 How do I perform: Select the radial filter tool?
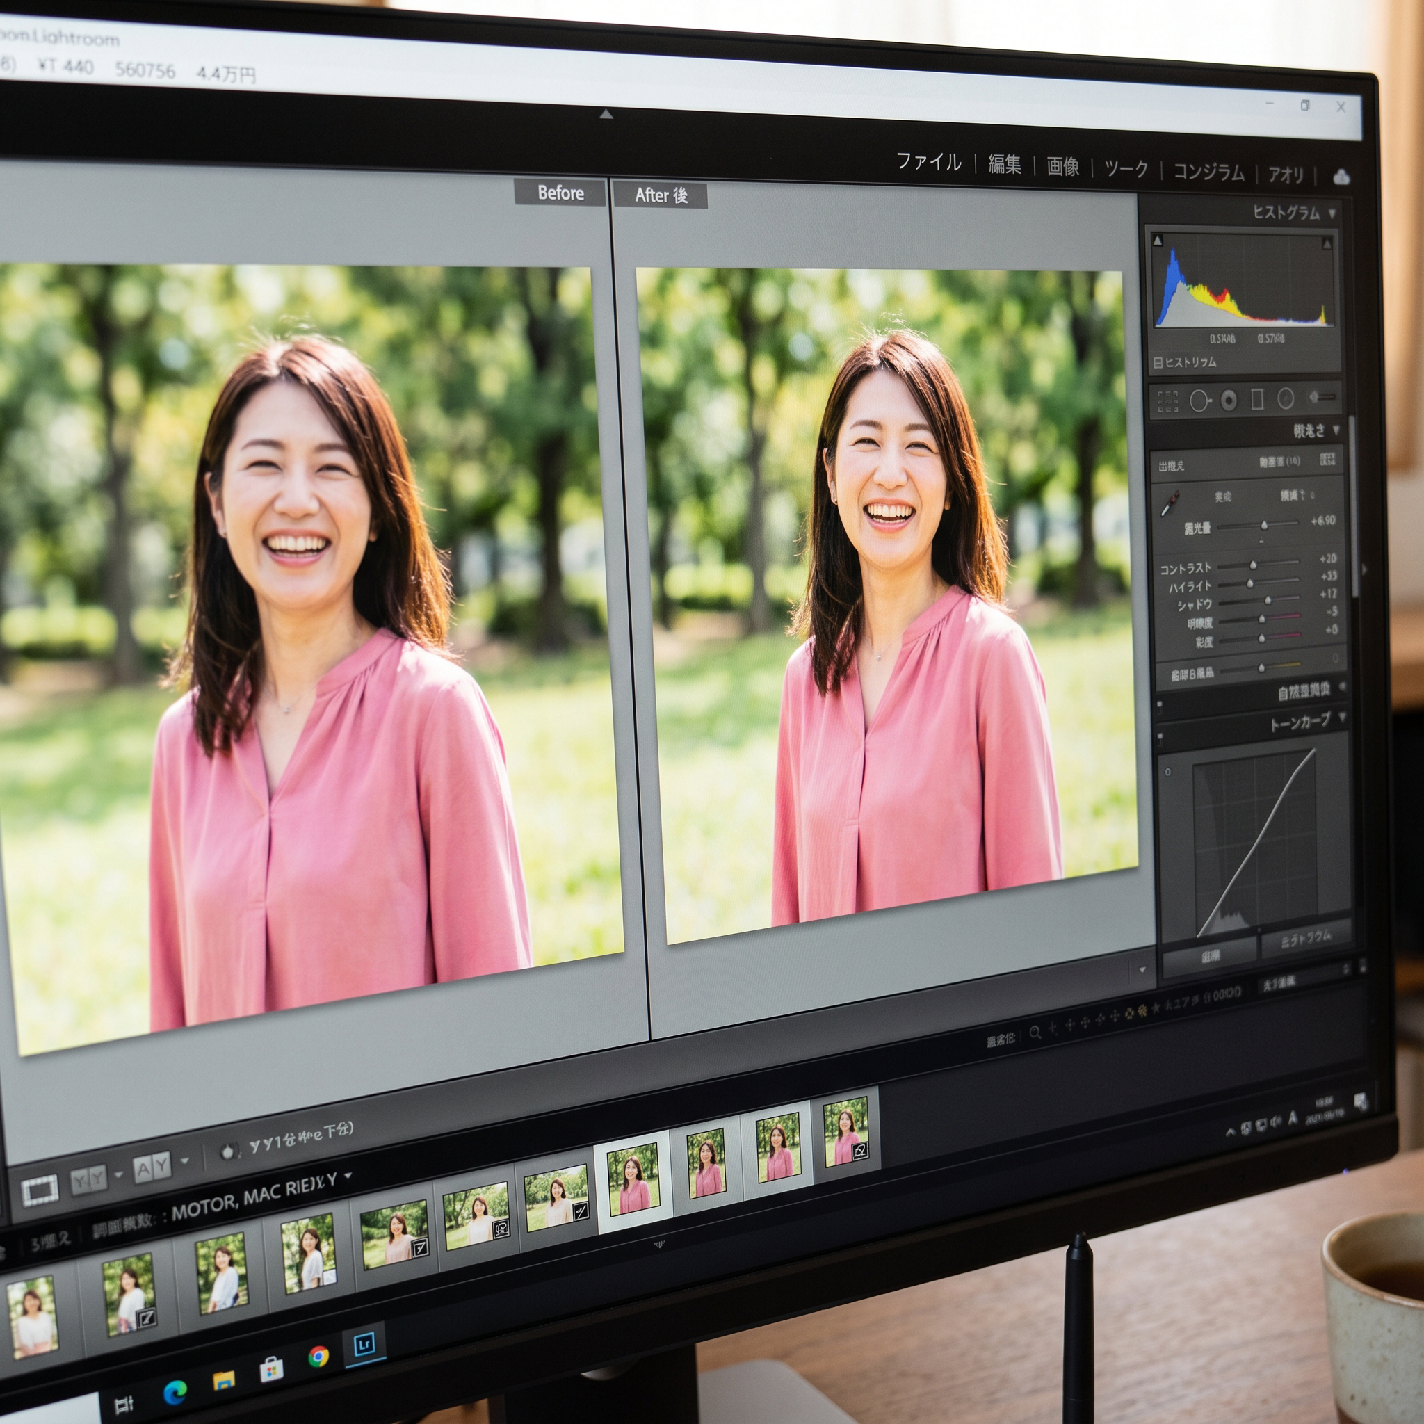pyautogui.click(x=1286, y=398)
